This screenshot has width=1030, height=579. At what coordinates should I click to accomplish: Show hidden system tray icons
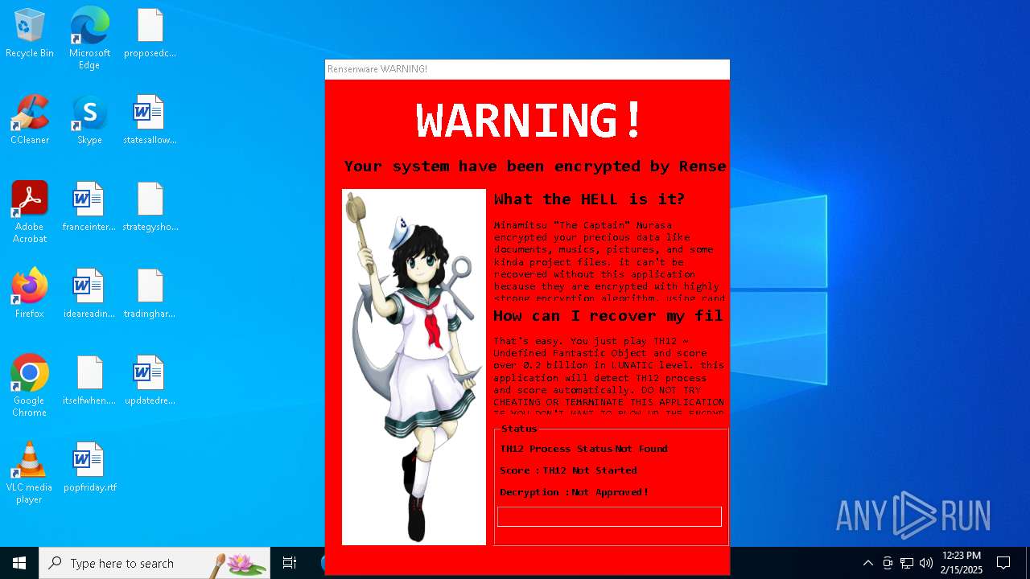point(867,563)
